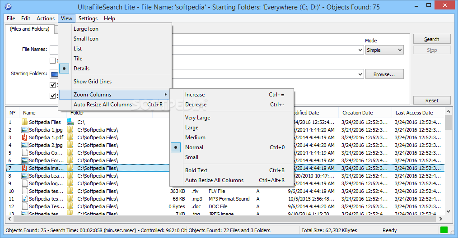
Task: Click the folder icon in row 10 Folder column
Action: point(70,191)
